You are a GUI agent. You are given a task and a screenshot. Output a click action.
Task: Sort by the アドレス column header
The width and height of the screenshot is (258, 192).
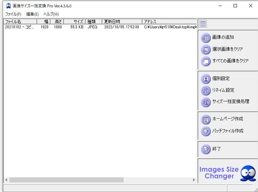coord(169,21)
